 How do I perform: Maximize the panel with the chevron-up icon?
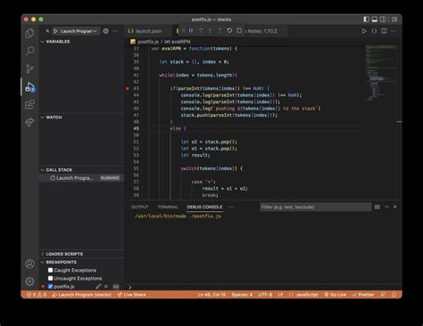tap(386, 207)
